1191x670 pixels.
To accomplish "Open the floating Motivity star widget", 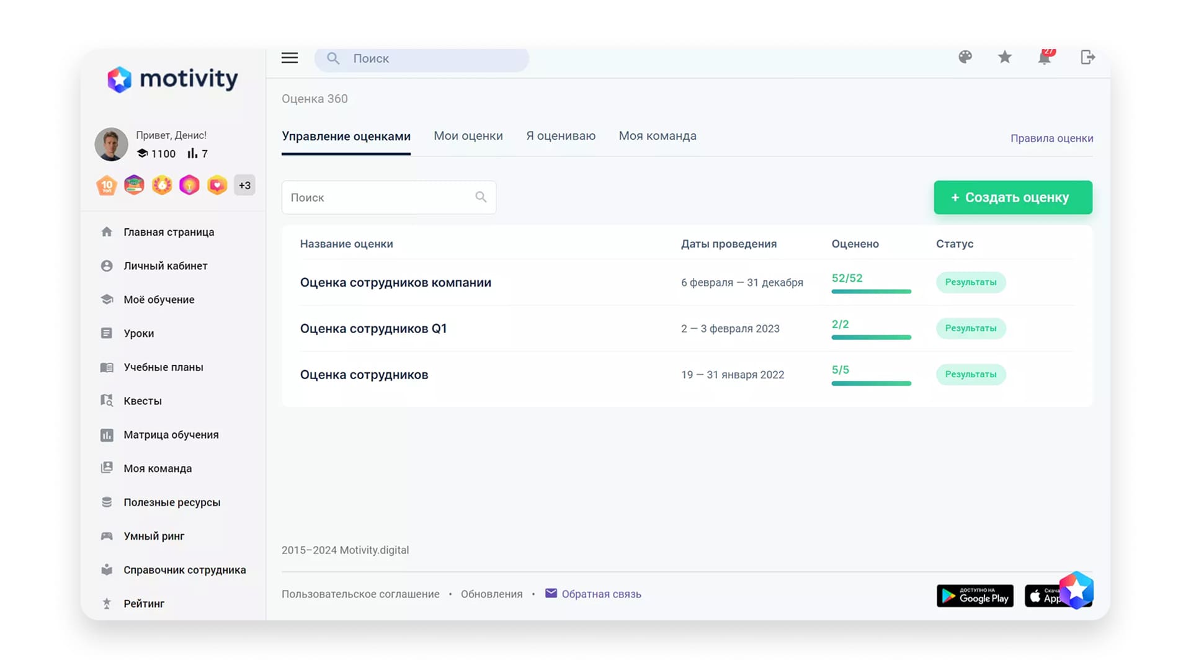I will point(1076,590).
